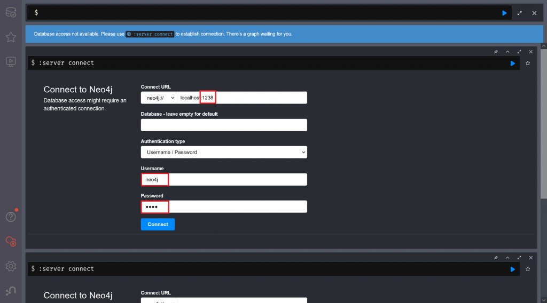Close the second :server connect frame
The height and width of the screenshot is (303, 547).
530,258
